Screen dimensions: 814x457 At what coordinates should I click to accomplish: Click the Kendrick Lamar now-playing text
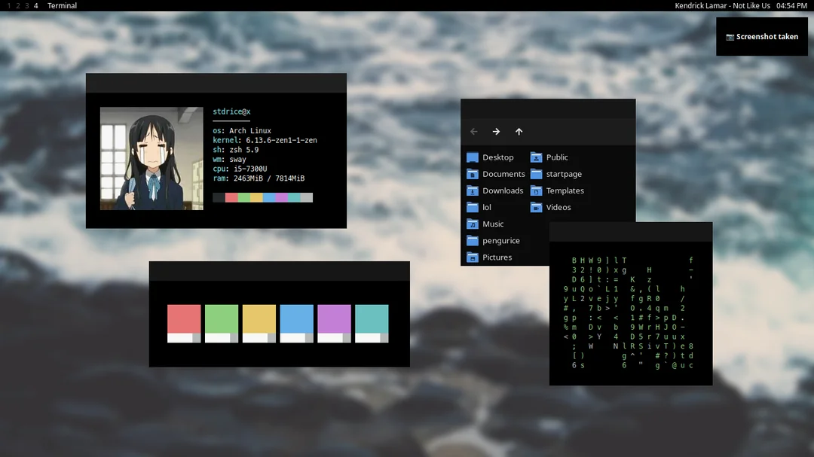point(722,6)
